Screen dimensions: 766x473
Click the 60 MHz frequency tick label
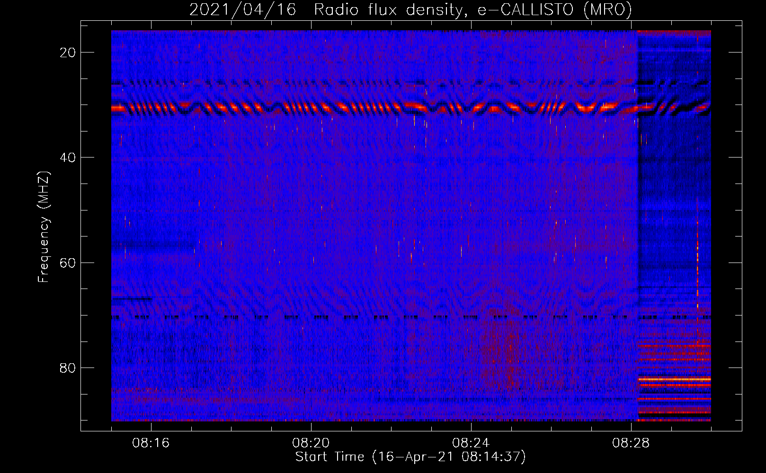[68, 263]
